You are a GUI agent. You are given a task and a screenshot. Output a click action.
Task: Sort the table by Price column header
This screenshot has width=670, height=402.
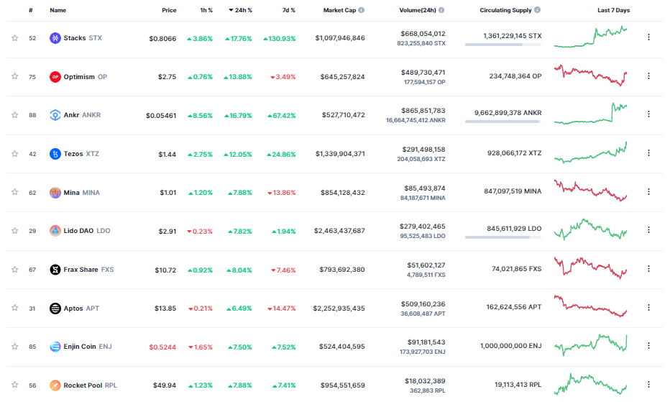(169, 11)
